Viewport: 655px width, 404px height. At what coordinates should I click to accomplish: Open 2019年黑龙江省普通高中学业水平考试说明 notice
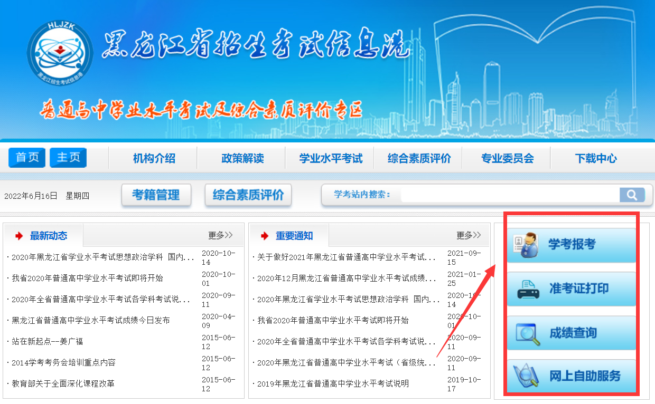pyautogui.click(x=333, y=383)
